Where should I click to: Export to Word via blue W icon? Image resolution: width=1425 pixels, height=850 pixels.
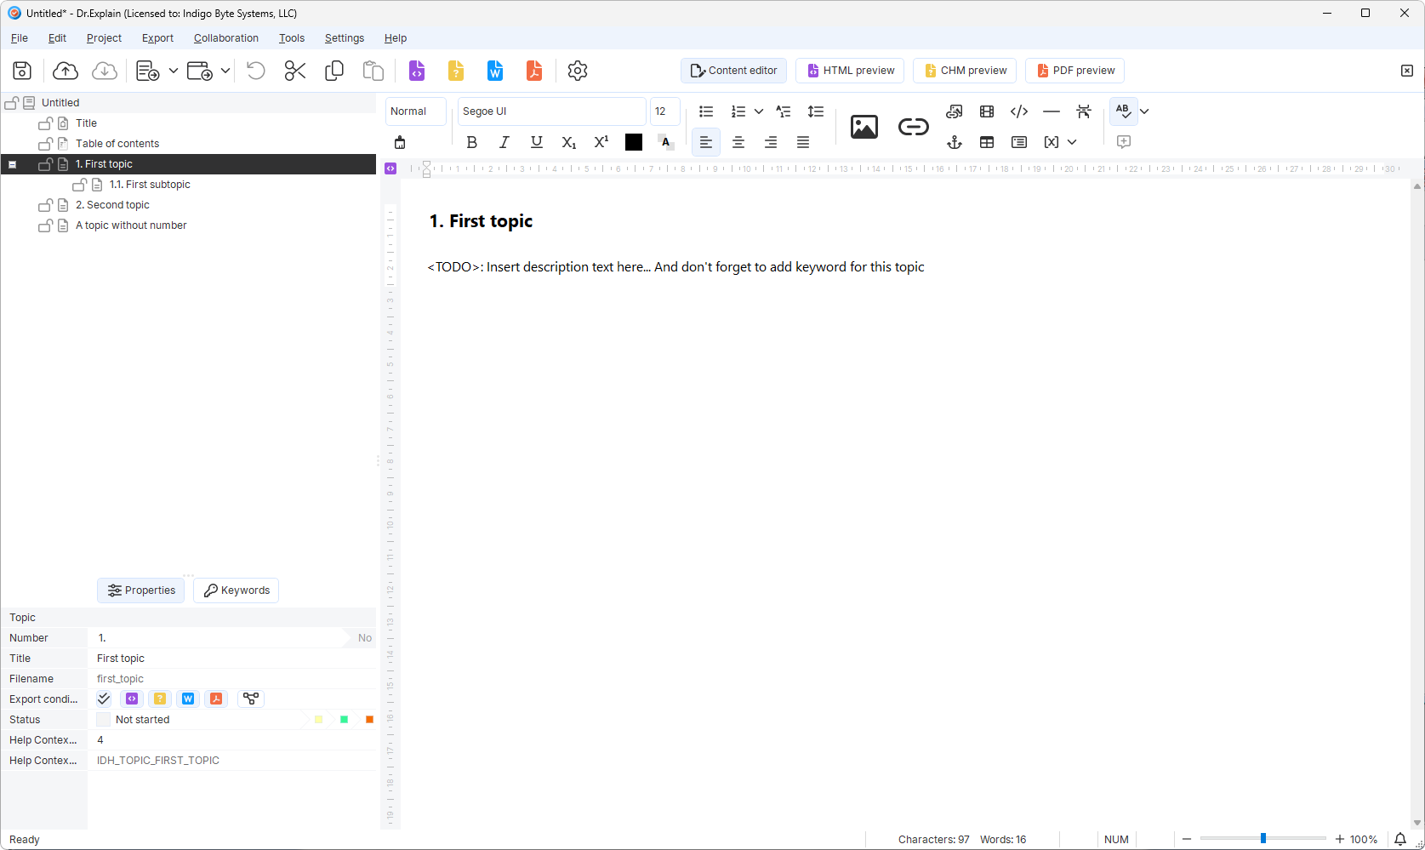tap(495, 71)
